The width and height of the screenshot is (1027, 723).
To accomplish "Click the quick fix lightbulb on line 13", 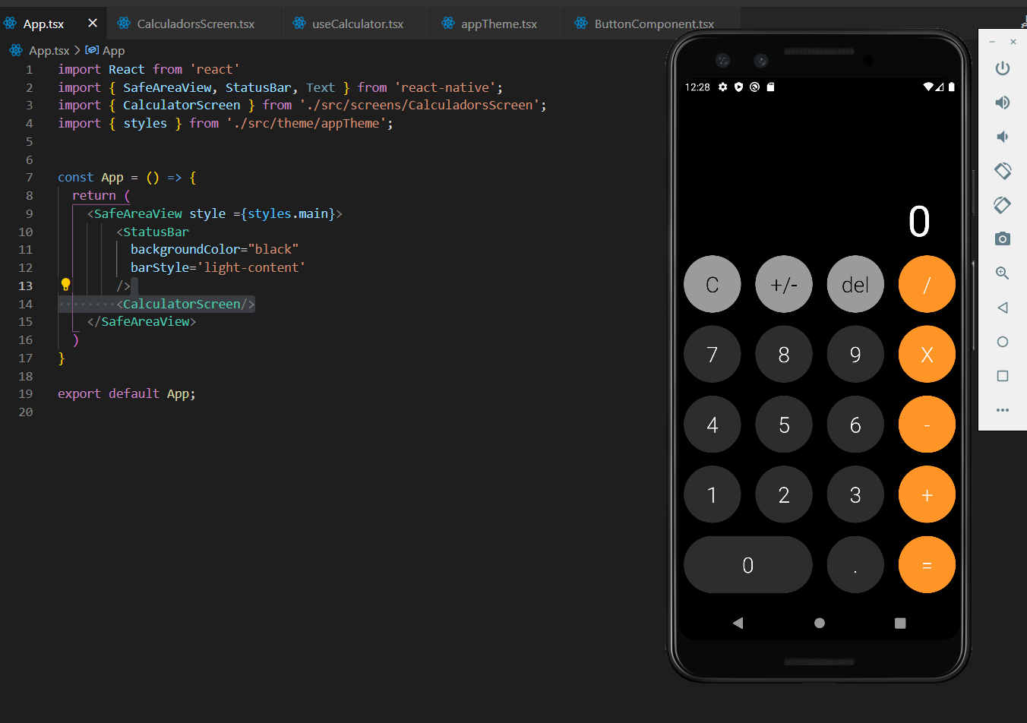I will coord(65,285).
